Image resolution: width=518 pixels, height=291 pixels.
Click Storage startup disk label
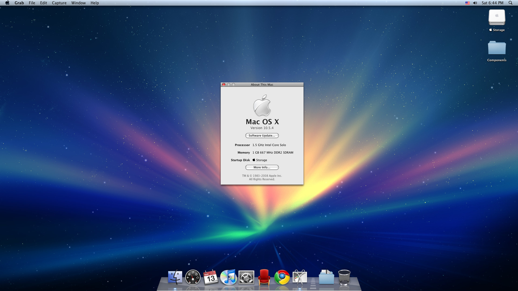click(261, 160)
